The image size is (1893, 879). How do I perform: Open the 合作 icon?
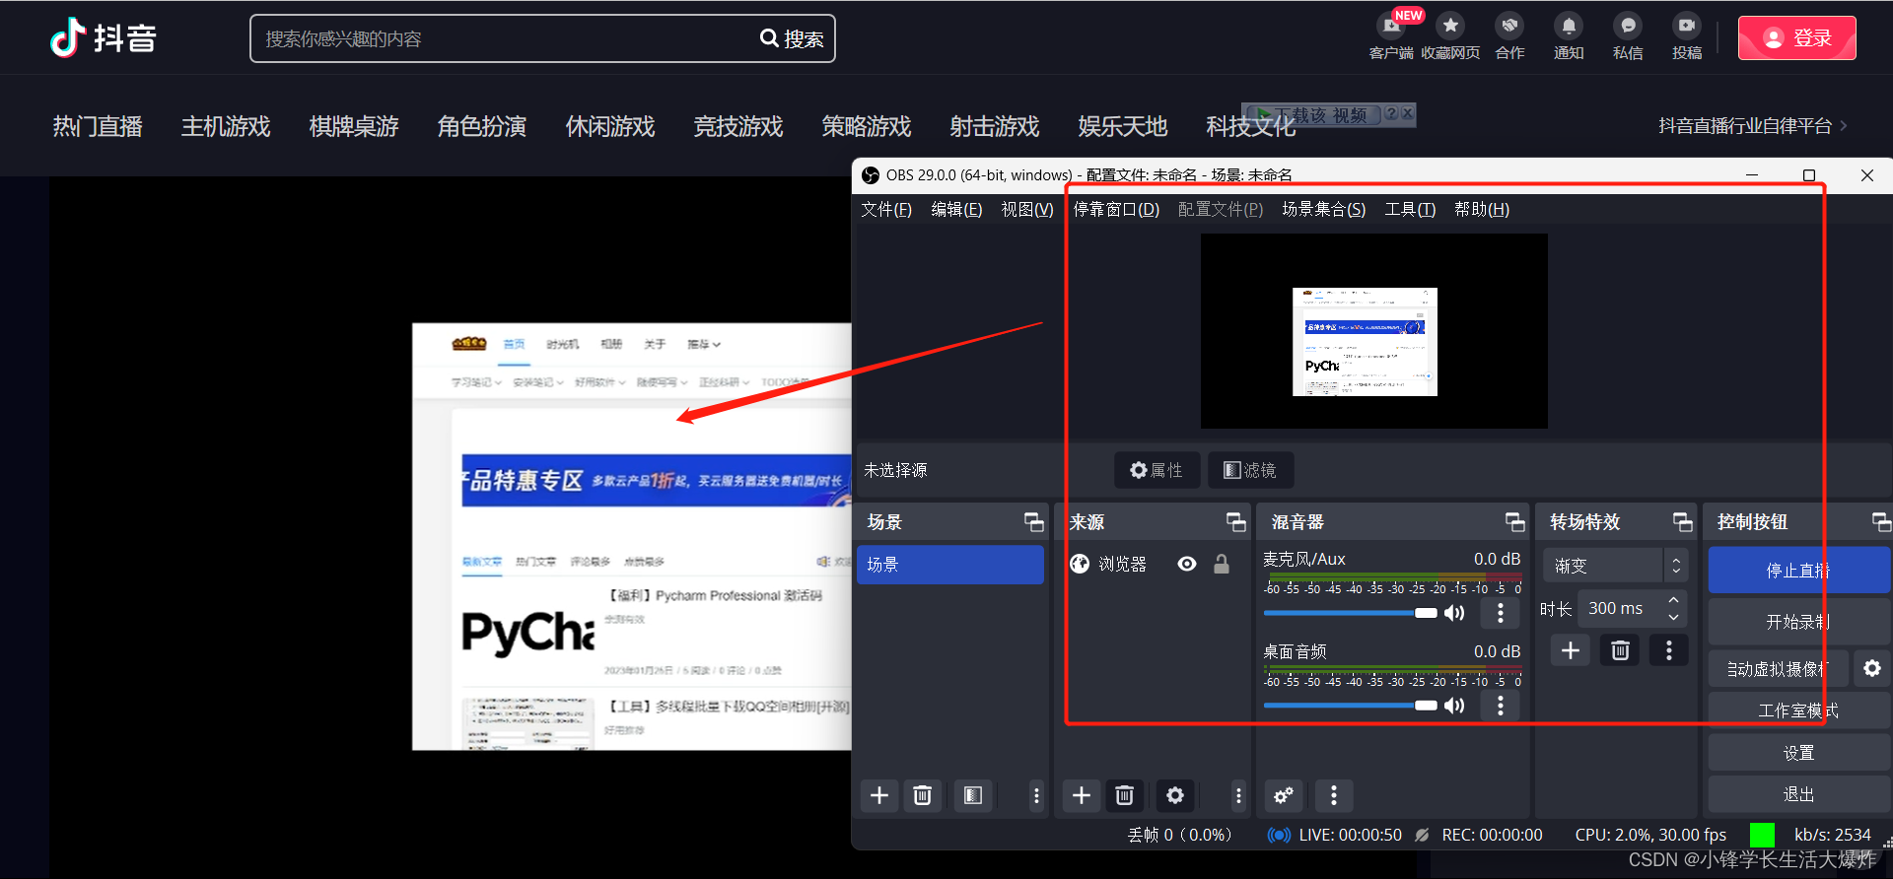point(1509,26)
